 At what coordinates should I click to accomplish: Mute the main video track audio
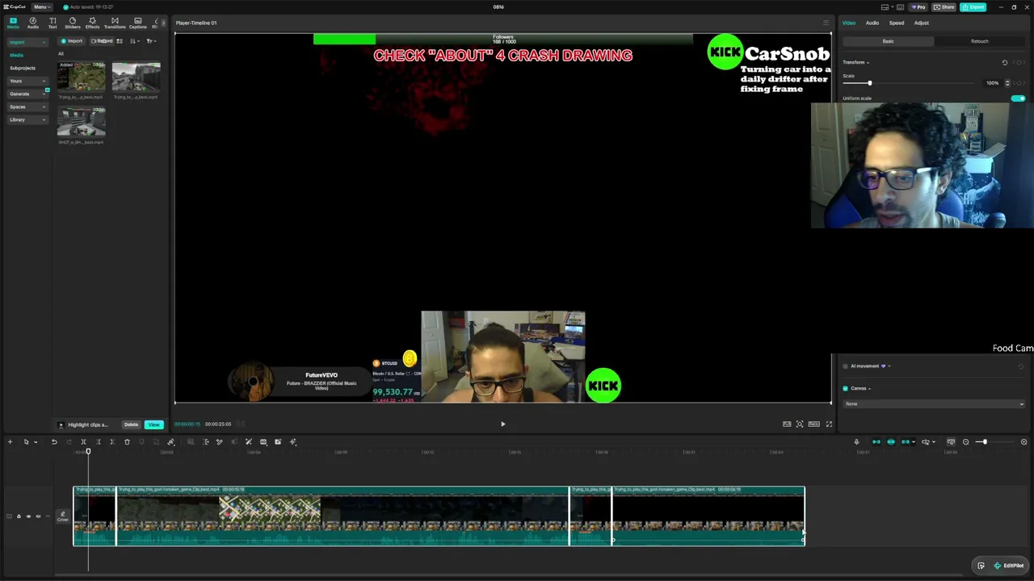38,516
